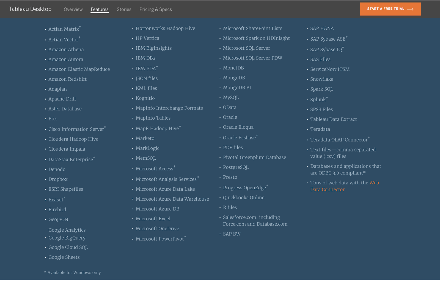The image size is (440, 281).
Task: Click Box list entry
Action: pos(53,119)
